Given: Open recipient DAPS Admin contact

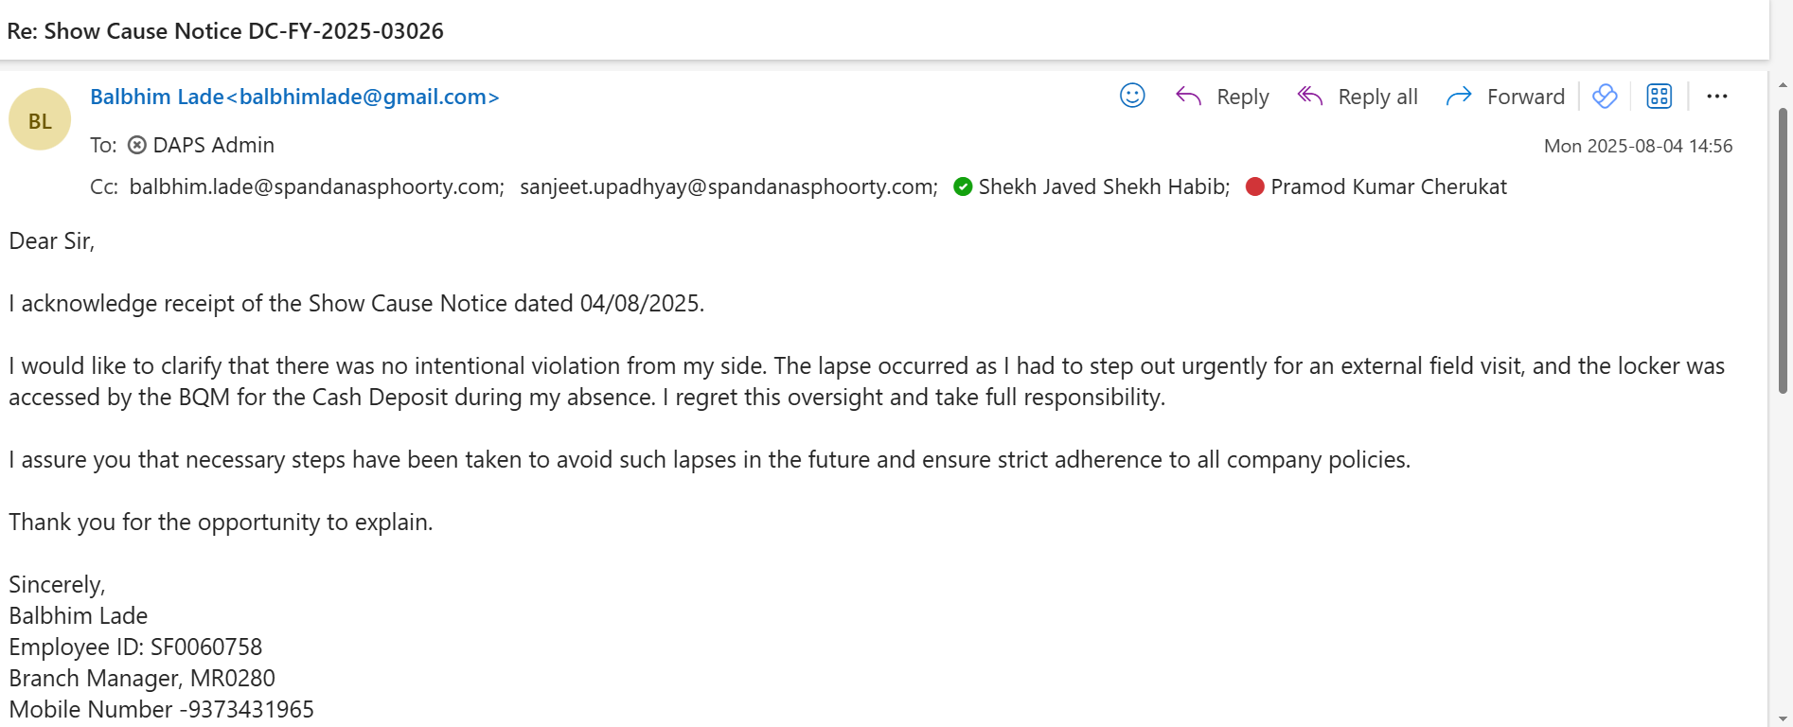Looking at the screenshot, I should 213,145.
